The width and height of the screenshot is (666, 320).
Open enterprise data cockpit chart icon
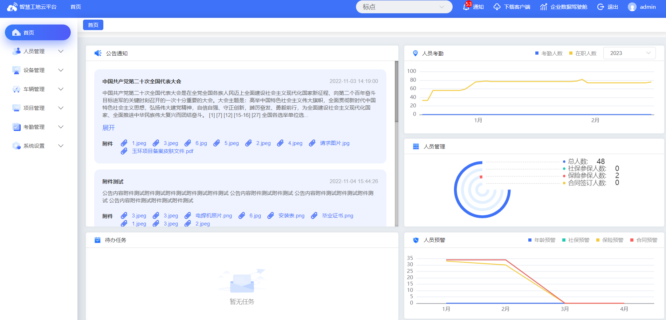(x=543, y=7)
